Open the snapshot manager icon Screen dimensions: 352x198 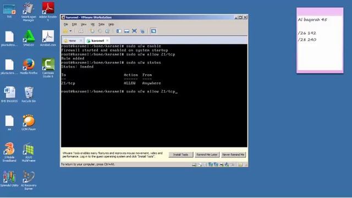(107, 31)
